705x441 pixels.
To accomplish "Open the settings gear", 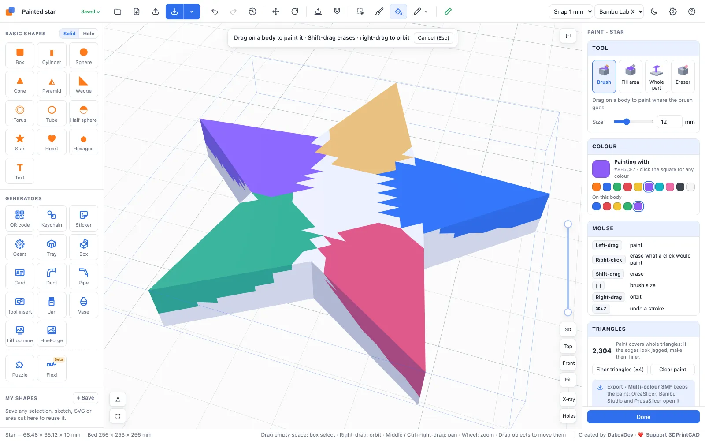I will tap(673, 11).
